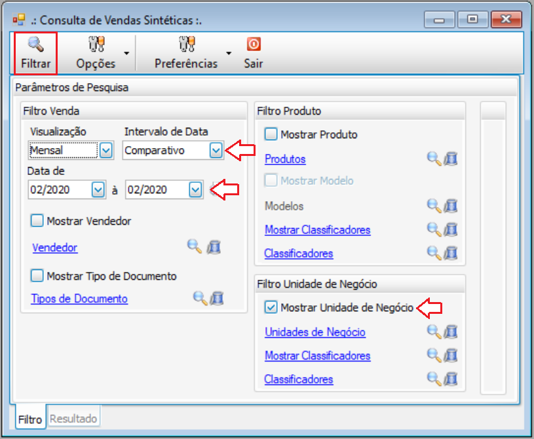Click clear bin for business unit Classificadores

(451, 379)
